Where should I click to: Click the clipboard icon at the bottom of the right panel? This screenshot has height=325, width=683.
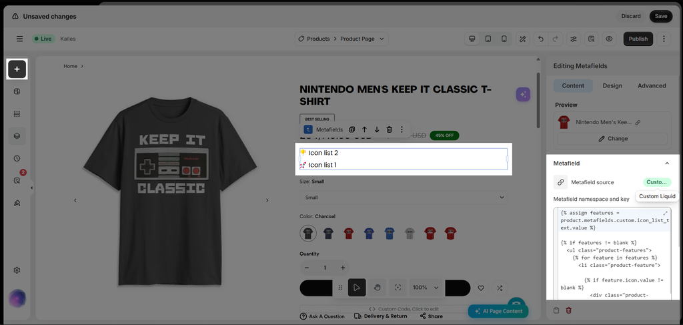(x=556, y=310)
